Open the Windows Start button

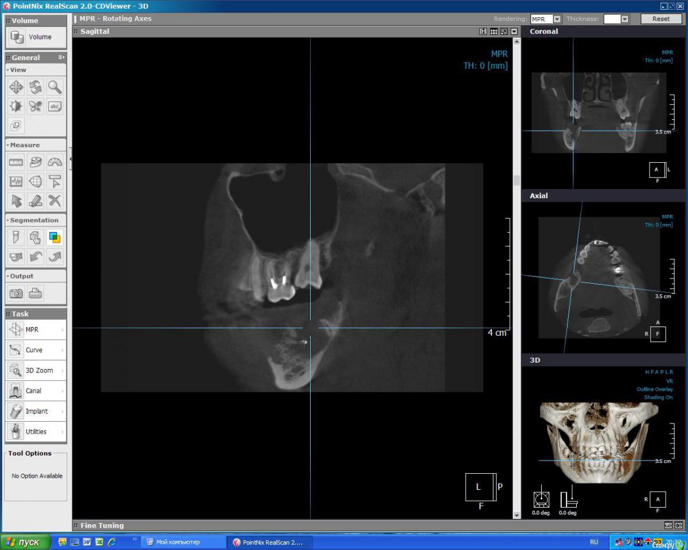coord(23,542)
